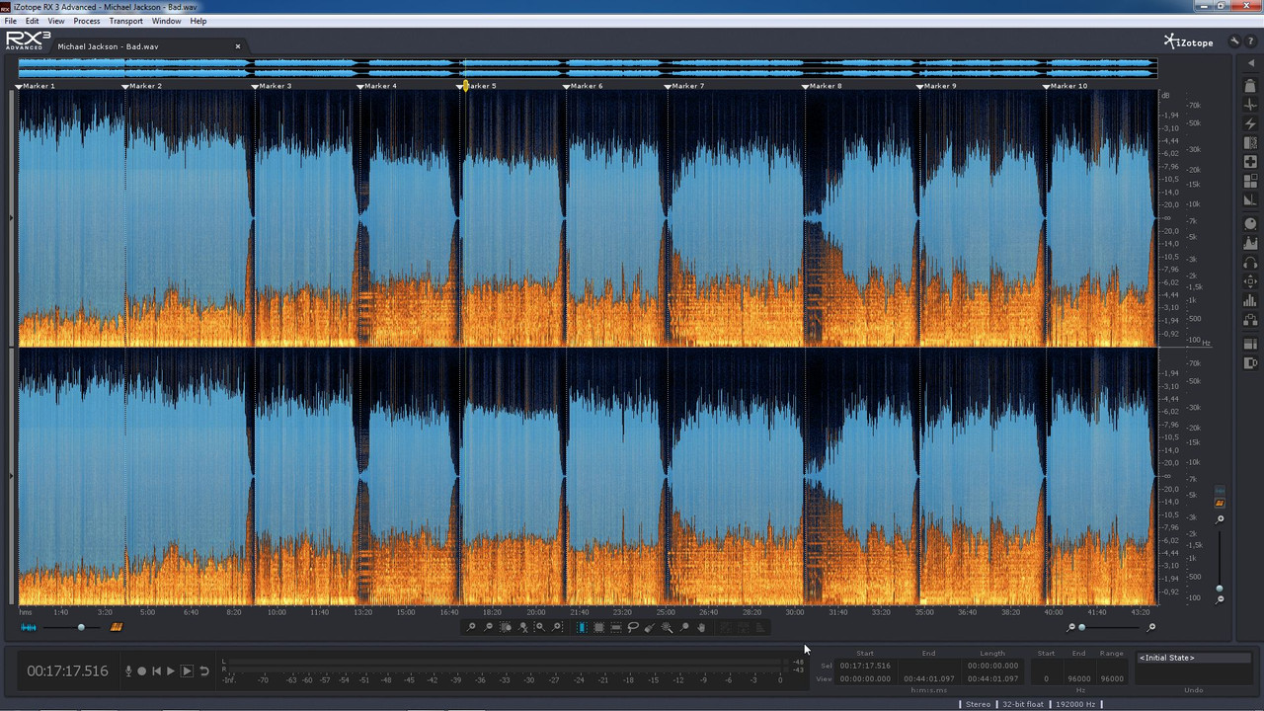Screen dimensions: 1264x711
Task: Start playback with Play button
Action: click(x=171, y=671)
